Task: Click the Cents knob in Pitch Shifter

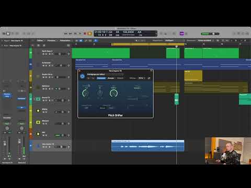Action: [x=100, y=93]
